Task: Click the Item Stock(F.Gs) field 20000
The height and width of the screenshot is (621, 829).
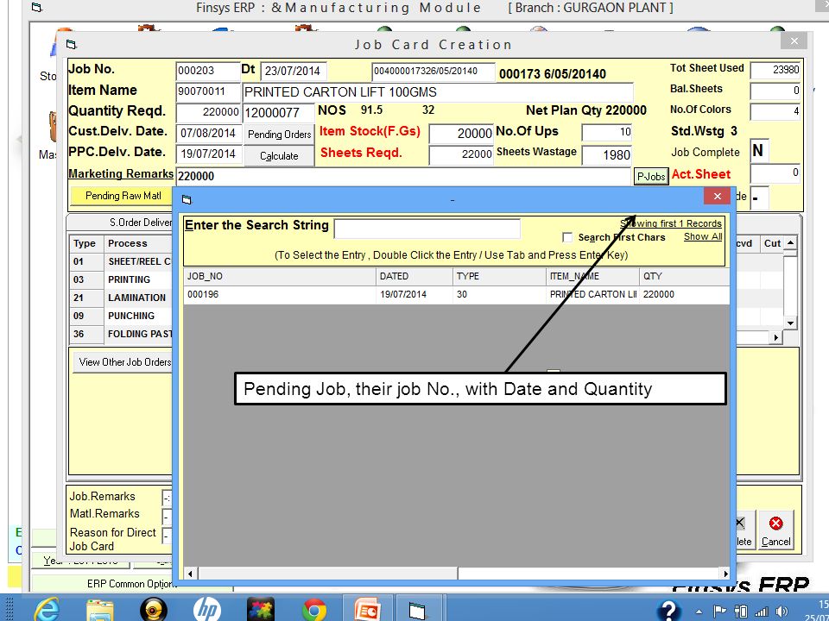Action: click(461, 133)
